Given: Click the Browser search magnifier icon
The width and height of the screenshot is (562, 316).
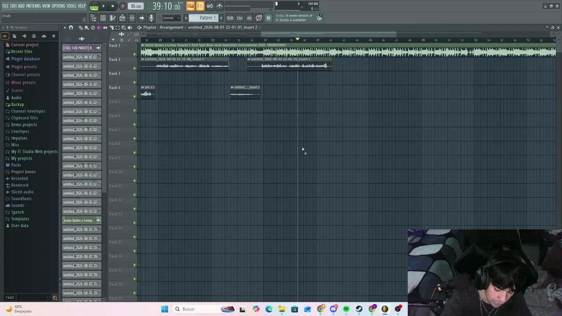Looking at the screenshot, I should point(55,298).
